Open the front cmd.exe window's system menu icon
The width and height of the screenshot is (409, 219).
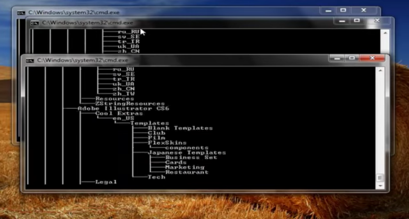click(30, 61)
